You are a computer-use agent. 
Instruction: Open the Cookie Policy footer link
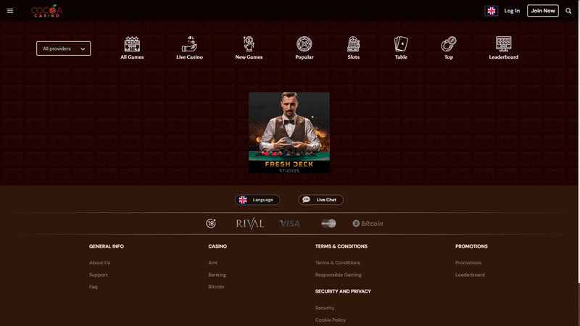coord(331,320)
